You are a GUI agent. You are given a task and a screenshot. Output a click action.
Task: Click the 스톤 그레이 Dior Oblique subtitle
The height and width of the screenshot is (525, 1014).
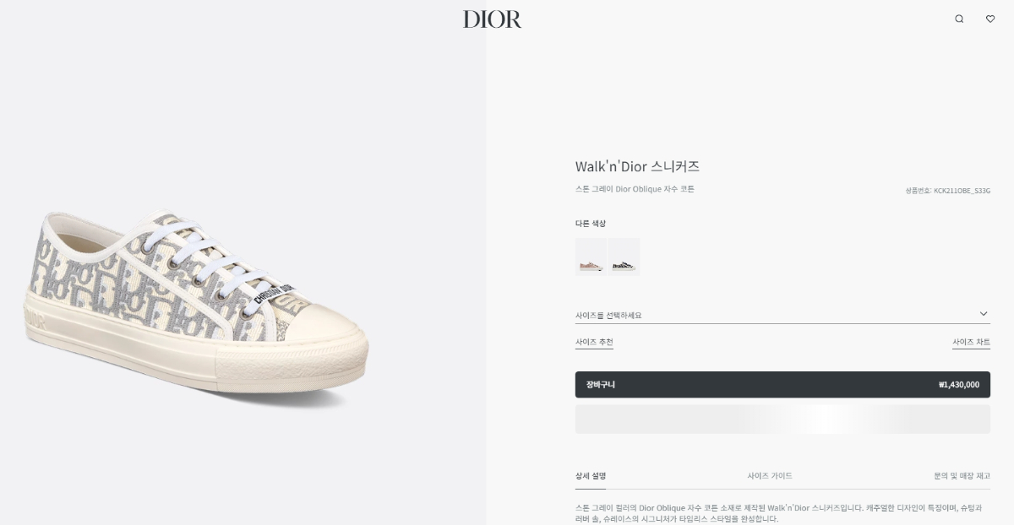click(635, 189)
